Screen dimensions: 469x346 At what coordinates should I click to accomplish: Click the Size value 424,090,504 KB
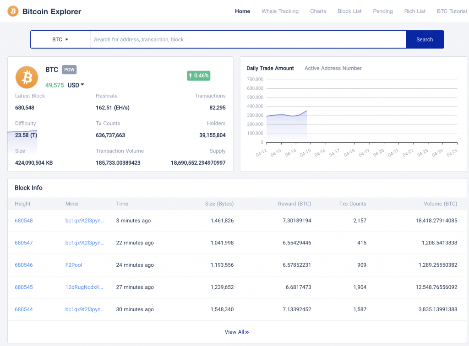point(34,163)
